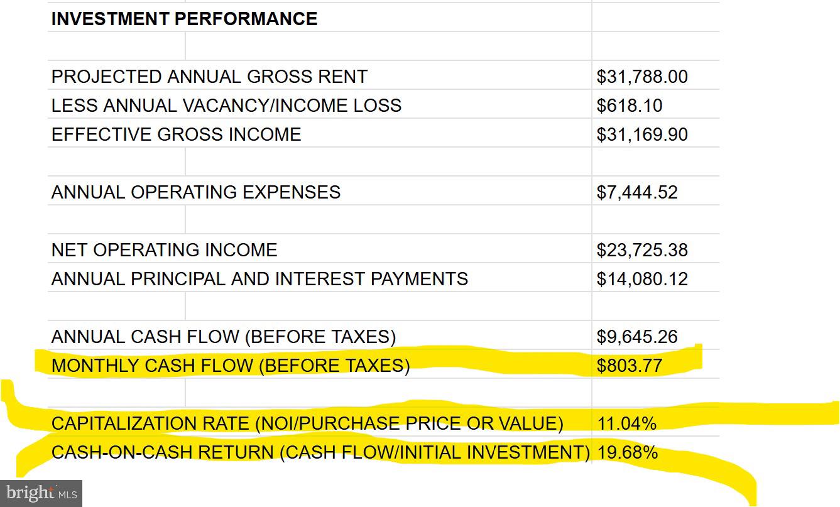Select the $31,169.90 effective income value
Viewport: 840px width, 507px height.
[642, 134]
